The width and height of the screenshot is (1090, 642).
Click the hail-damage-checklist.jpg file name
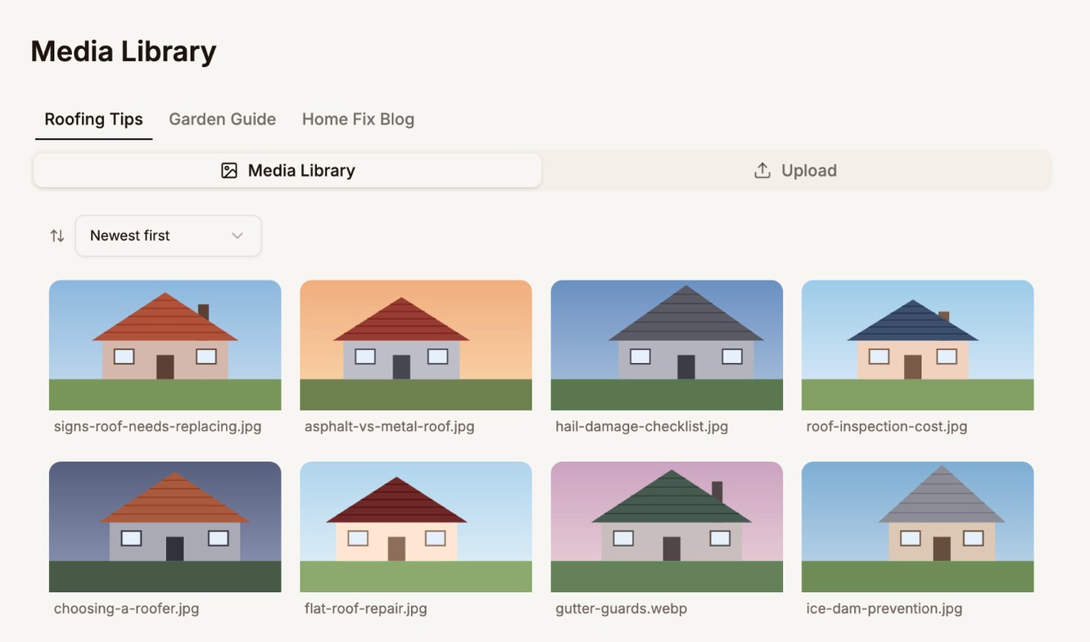pos(642,426)
